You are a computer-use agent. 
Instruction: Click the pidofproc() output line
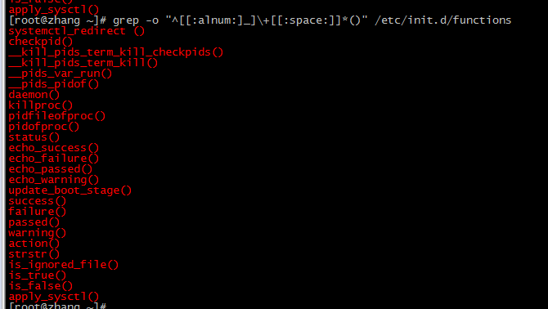pos(44,127)
